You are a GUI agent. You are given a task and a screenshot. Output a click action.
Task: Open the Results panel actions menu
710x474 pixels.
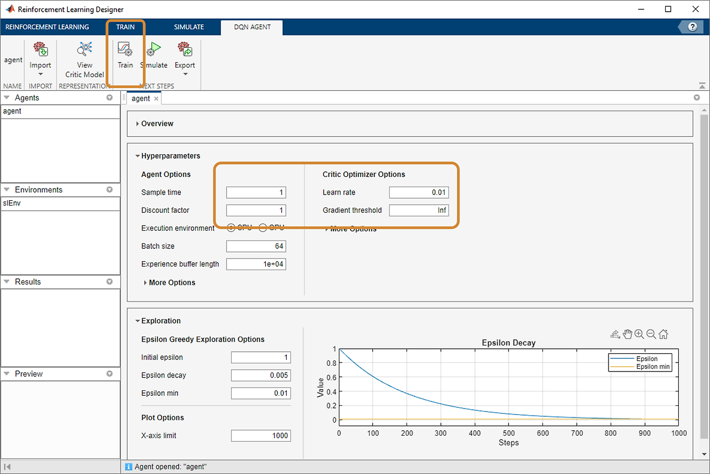coord(109,282)
